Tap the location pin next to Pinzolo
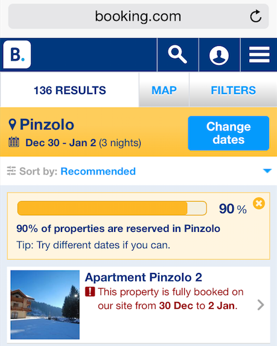The width and height of the screenshot is (277, 346). (12, 124)
